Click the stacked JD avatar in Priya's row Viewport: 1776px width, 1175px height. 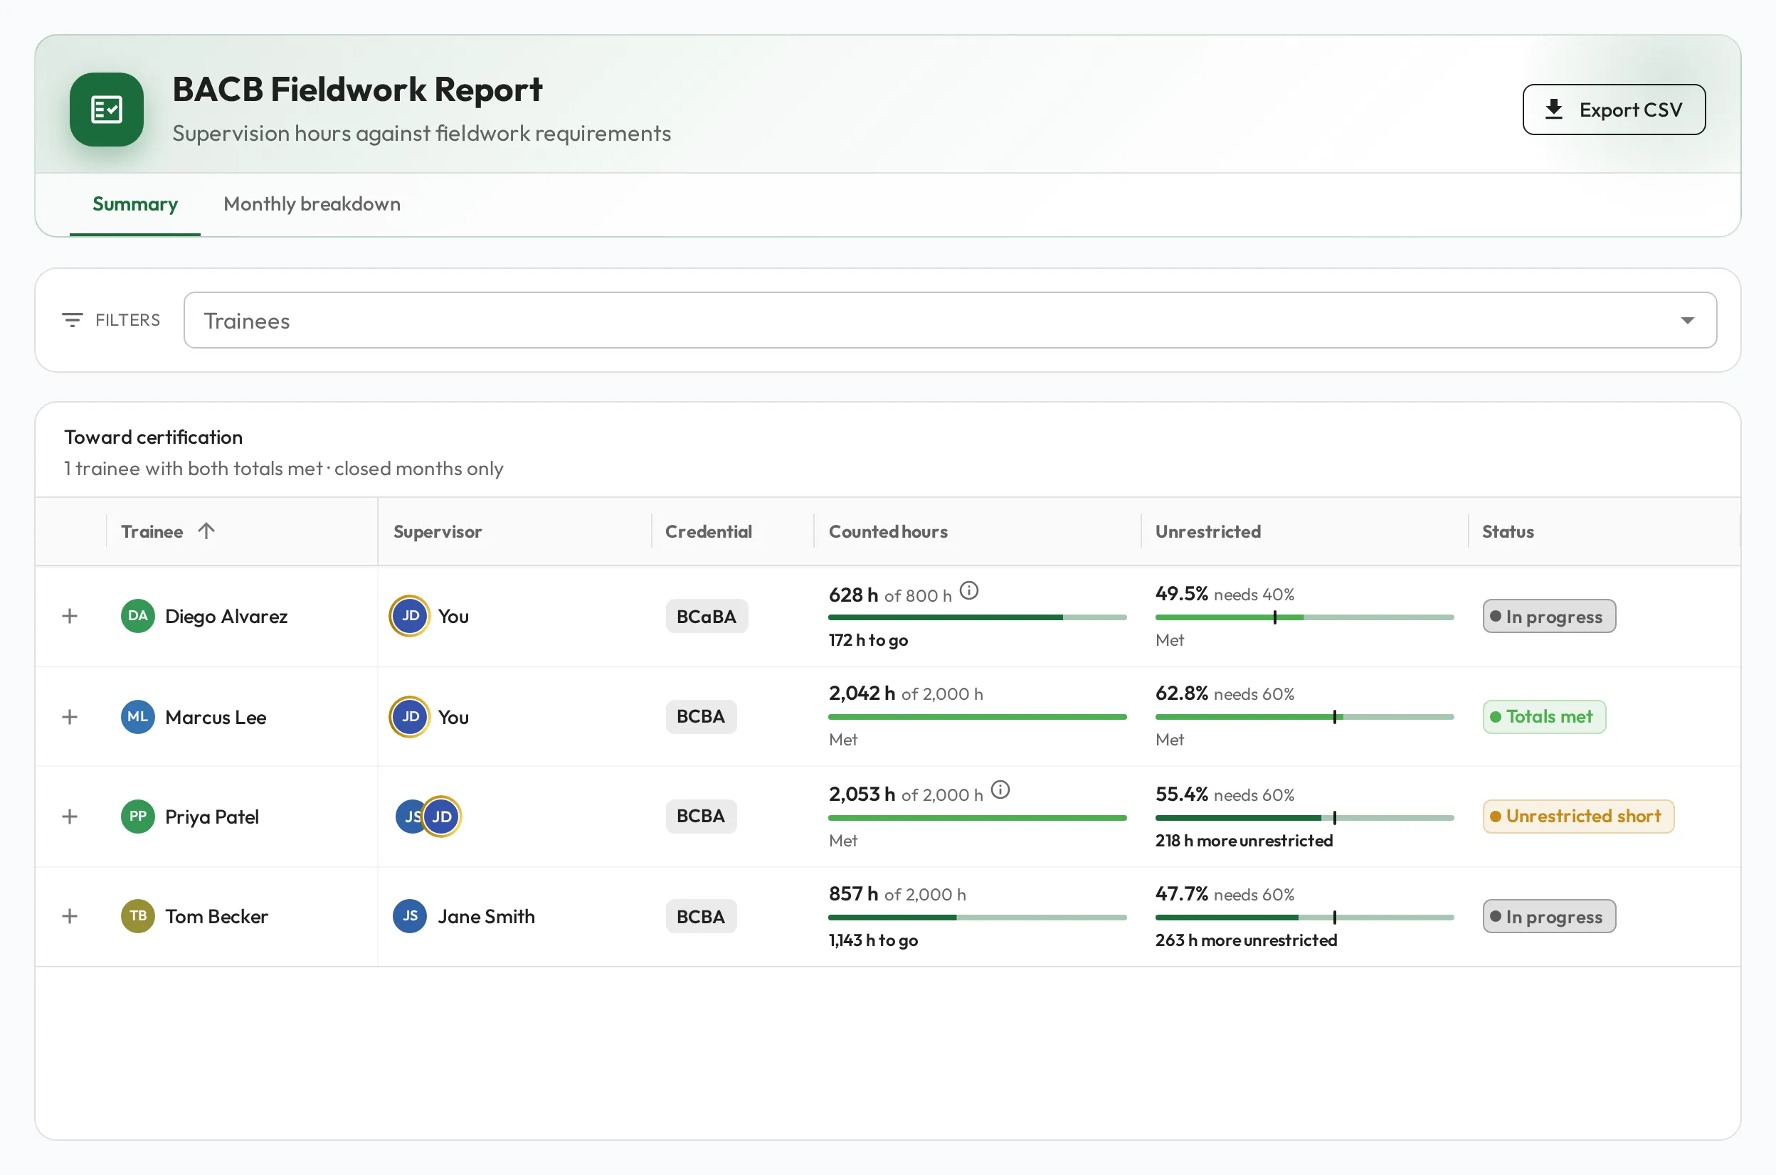pyautogui.click(x=442, y=817)
